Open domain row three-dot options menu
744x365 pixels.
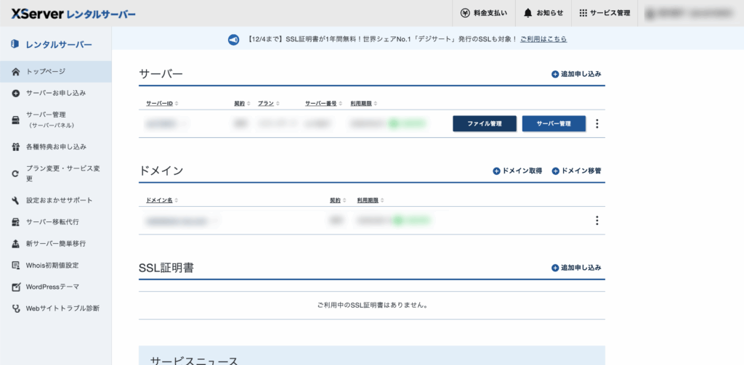pos(597,221)
